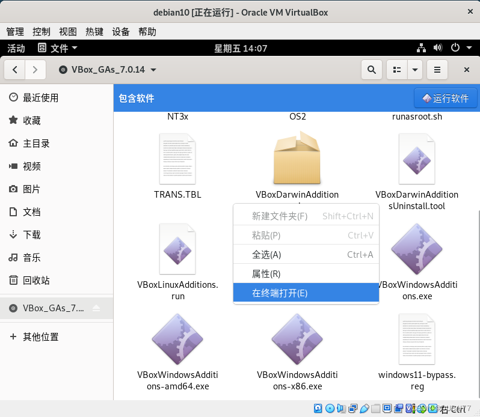Click the OS2 folder label
Viewport: 480px width, 417px height.
[x=298, y=117]
